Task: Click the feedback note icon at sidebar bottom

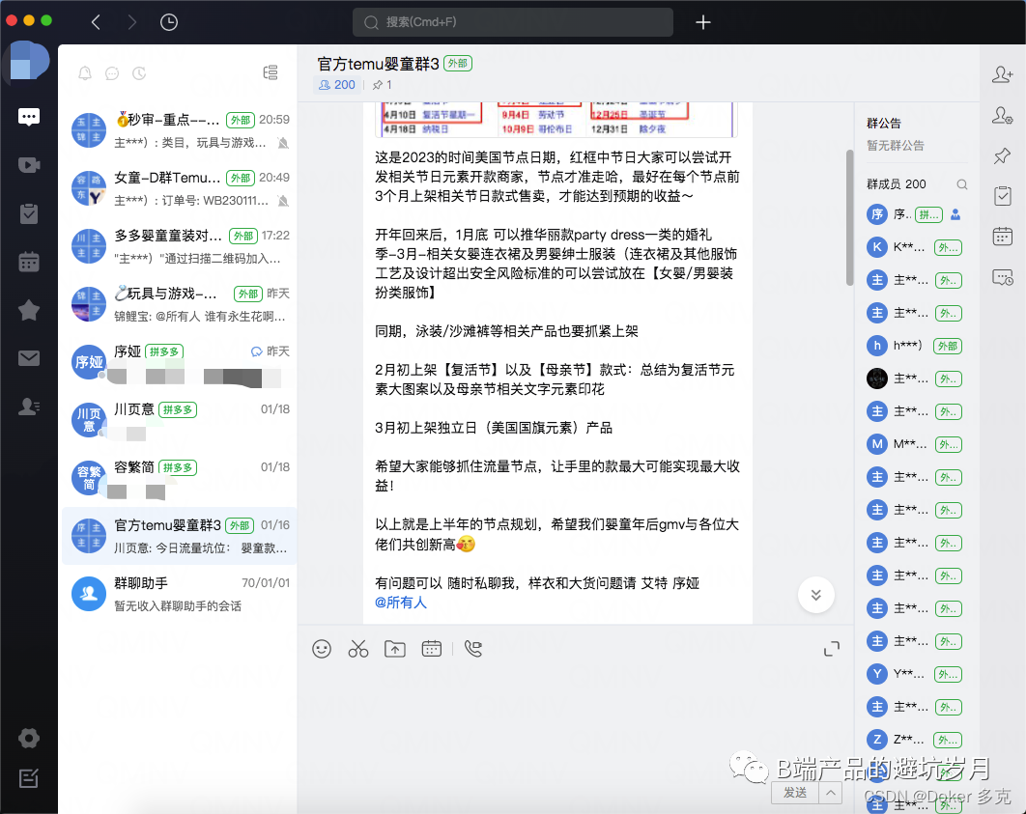Action: [29, 778]
